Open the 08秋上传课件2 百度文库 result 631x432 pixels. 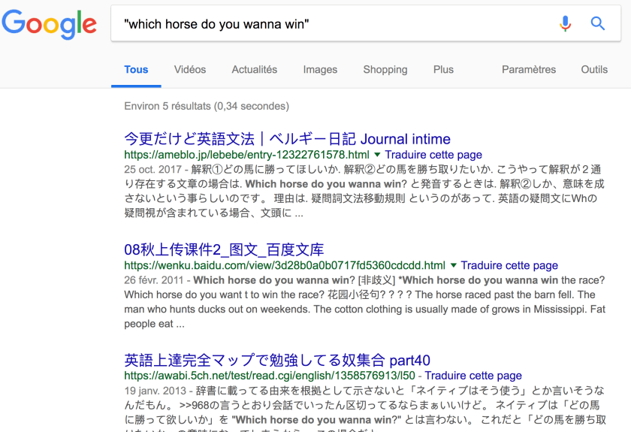(224, 249)
